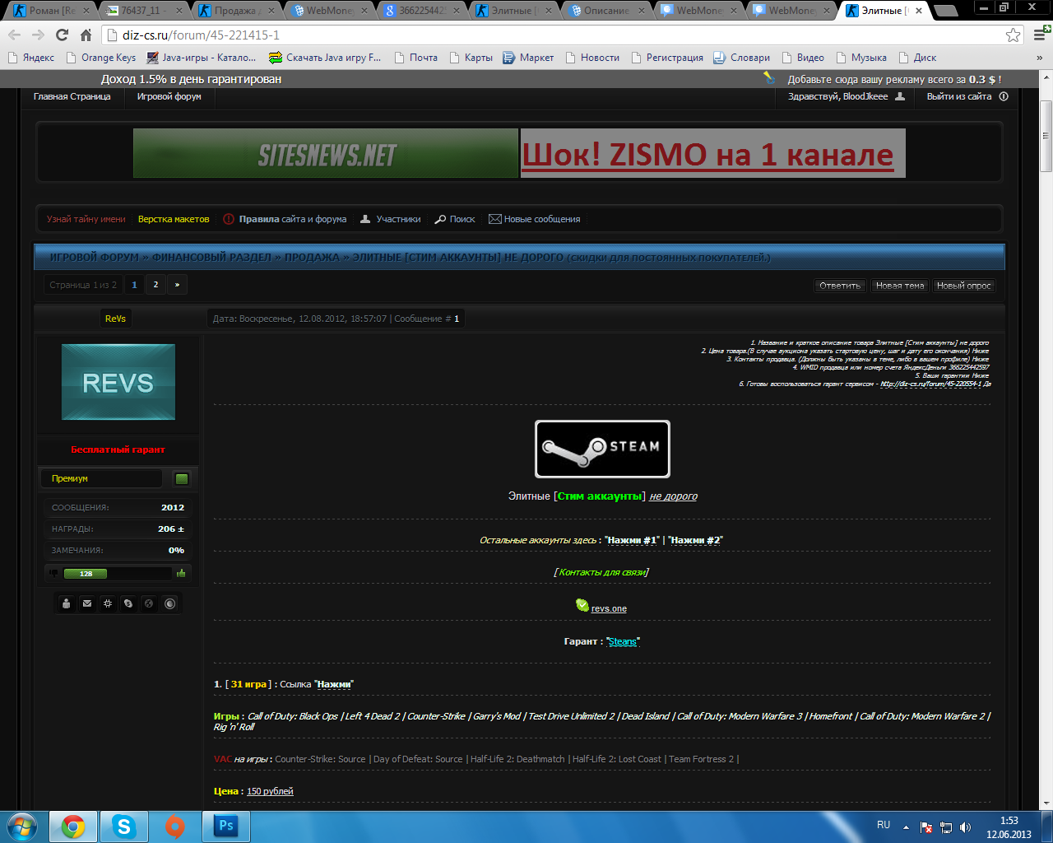Open ReVs user profile icon
The image size is (1053, 843).
67,603
